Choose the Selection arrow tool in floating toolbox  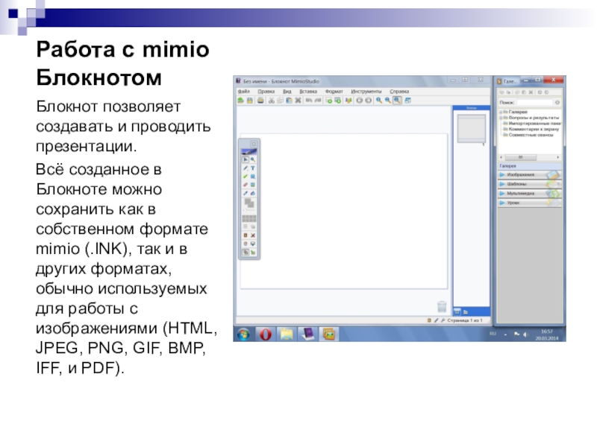tap(246, 159)
